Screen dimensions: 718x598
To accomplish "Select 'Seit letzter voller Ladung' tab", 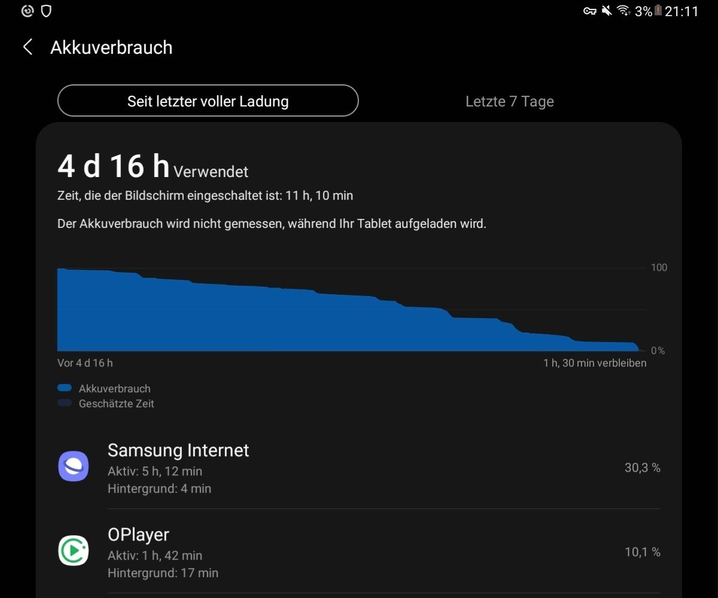I will click(x=208, y=101).
